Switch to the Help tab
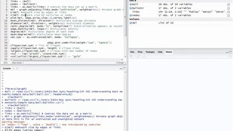The height and width of the screenshot is (131, 233). pyautogui.click(x=160, y=52)
